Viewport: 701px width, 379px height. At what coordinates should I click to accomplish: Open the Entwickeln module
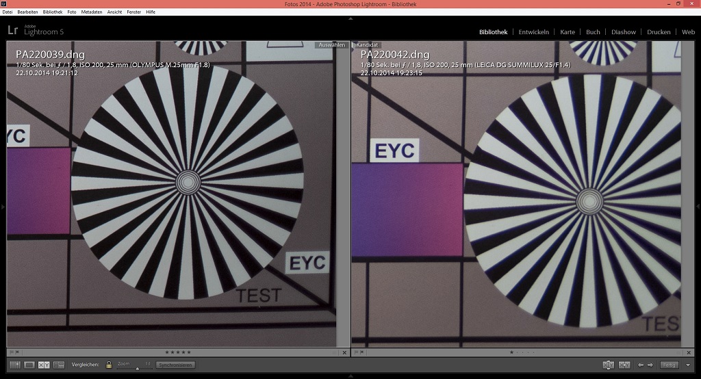(533, 31)
